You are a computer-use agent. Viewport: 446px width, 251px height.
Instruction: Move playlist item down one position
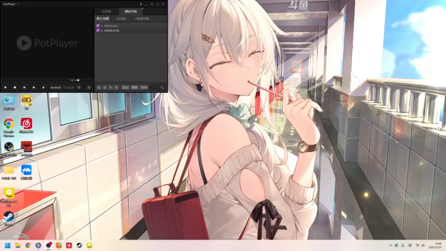coord(110,88)
